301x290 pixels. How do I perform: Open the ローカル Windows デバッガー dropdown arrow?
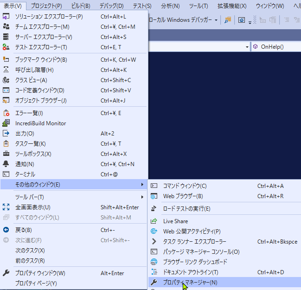pyautogui.click(x=216, y=20)
